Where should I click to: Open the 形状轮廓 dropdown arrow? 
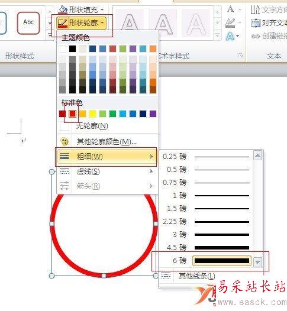click(x=102, y=23)
